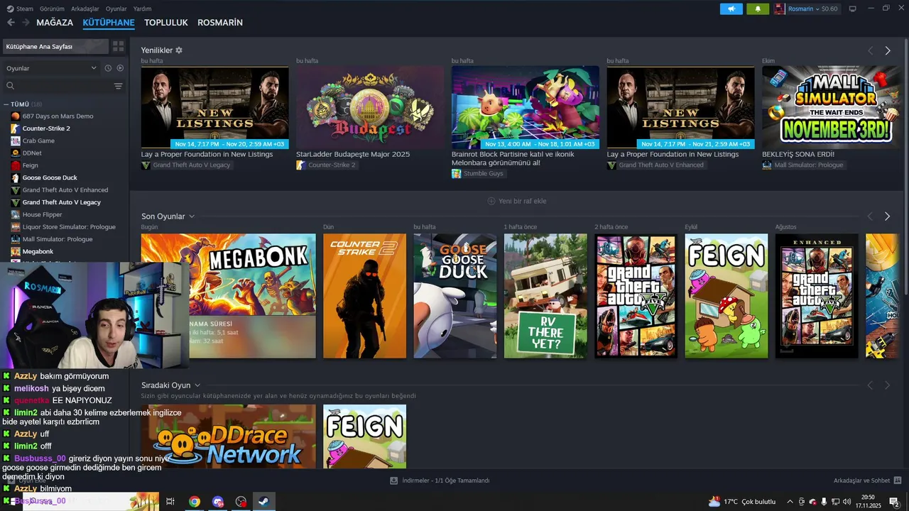Image resolution: width=909 pixels, height=511 pixels.
Task: Open the green notifications bell
Action: click(x=758, y=9)
